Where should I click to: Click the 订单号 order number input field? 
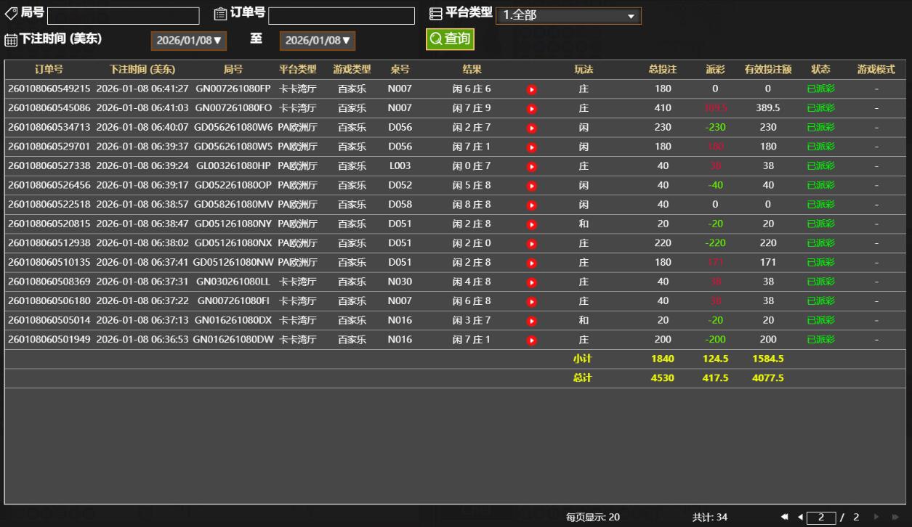click(x=341, y=15)
